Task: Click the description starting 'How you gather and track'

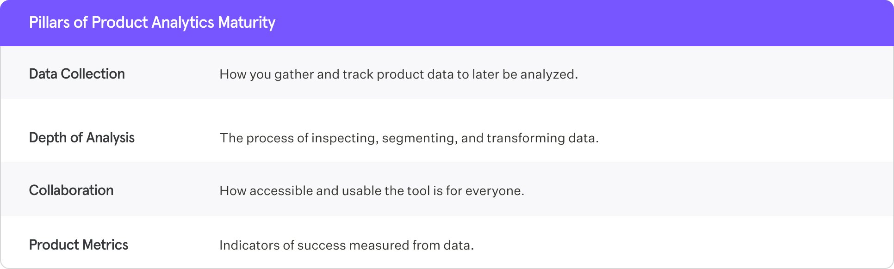Action: (398, 74)
